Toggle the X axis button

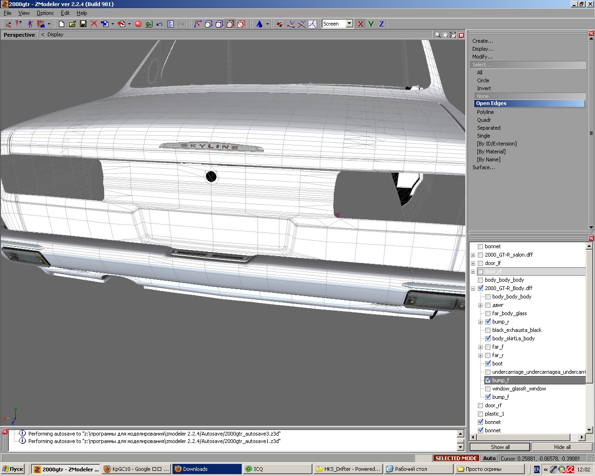360,24
